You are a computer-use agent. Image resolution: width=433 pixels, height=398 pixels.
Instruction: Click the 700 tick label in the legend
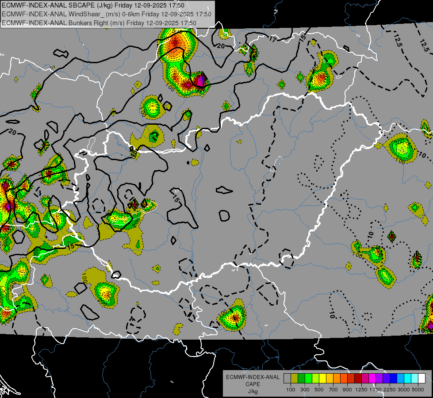point(333,390)
